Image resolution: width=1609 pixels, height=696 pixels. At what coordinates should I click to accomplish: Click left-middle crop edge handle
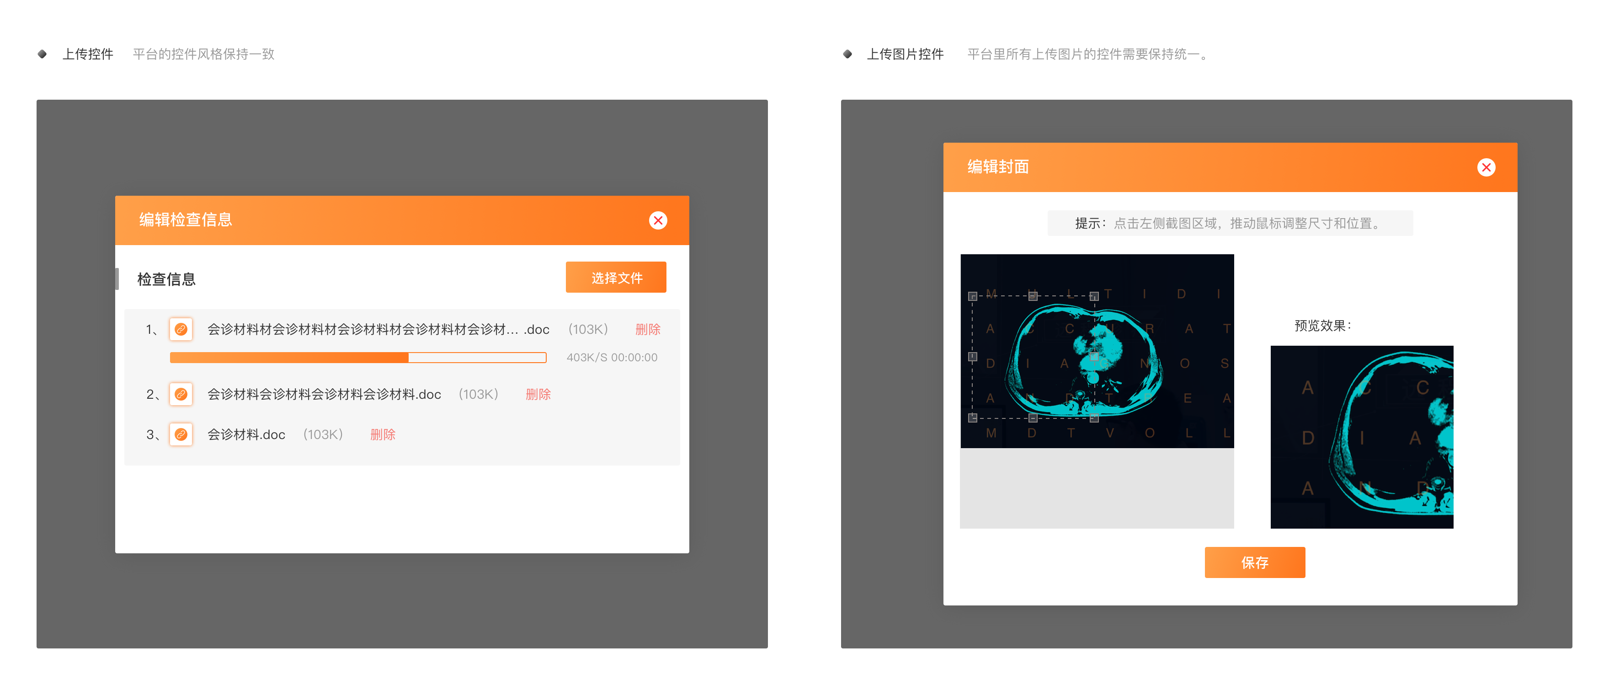click(x=973, y=357)
